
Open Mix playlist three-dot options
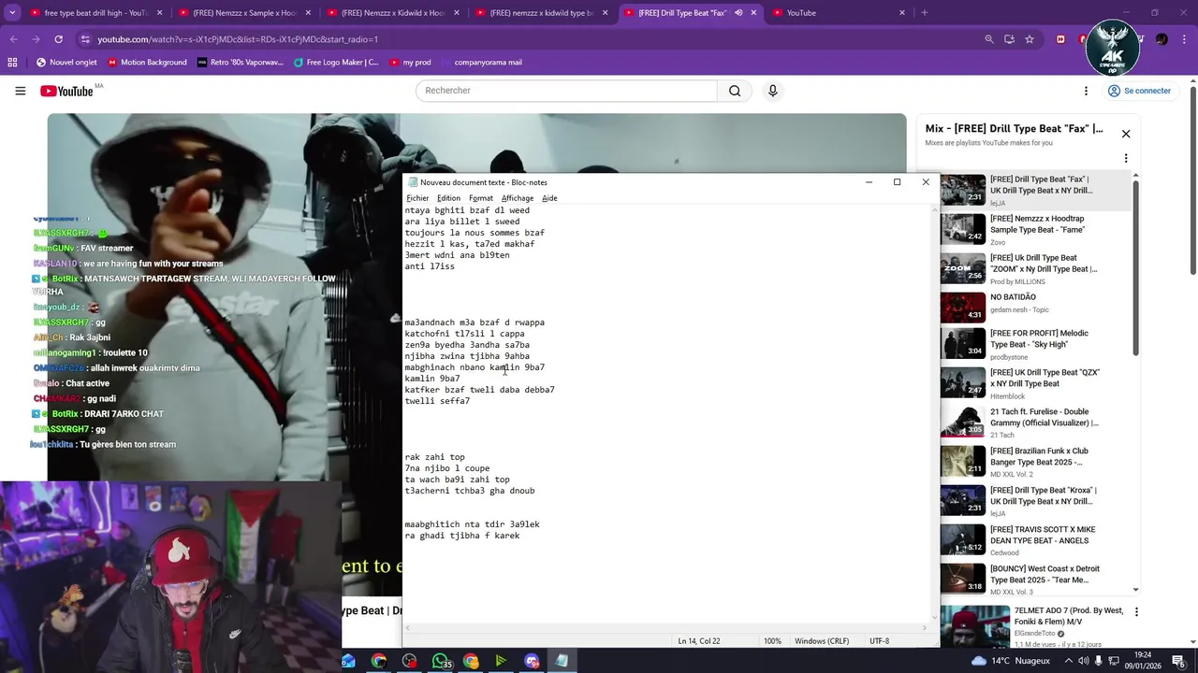(1126, 158)
